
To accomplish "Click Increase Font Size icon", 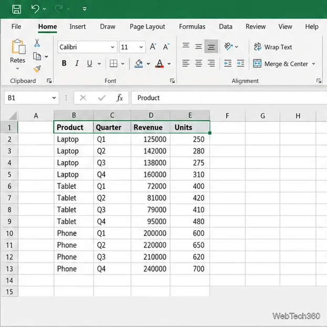I will (153, 47).
